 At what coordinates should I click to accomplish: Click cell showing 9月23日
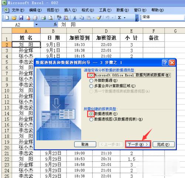(x=54, y=153)
